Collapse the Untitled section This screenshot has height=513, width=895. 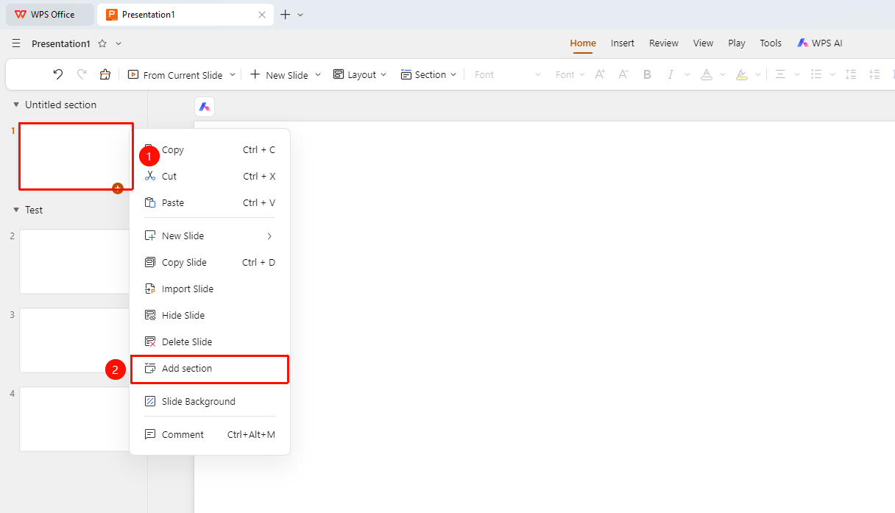click(x=16, y=105)
